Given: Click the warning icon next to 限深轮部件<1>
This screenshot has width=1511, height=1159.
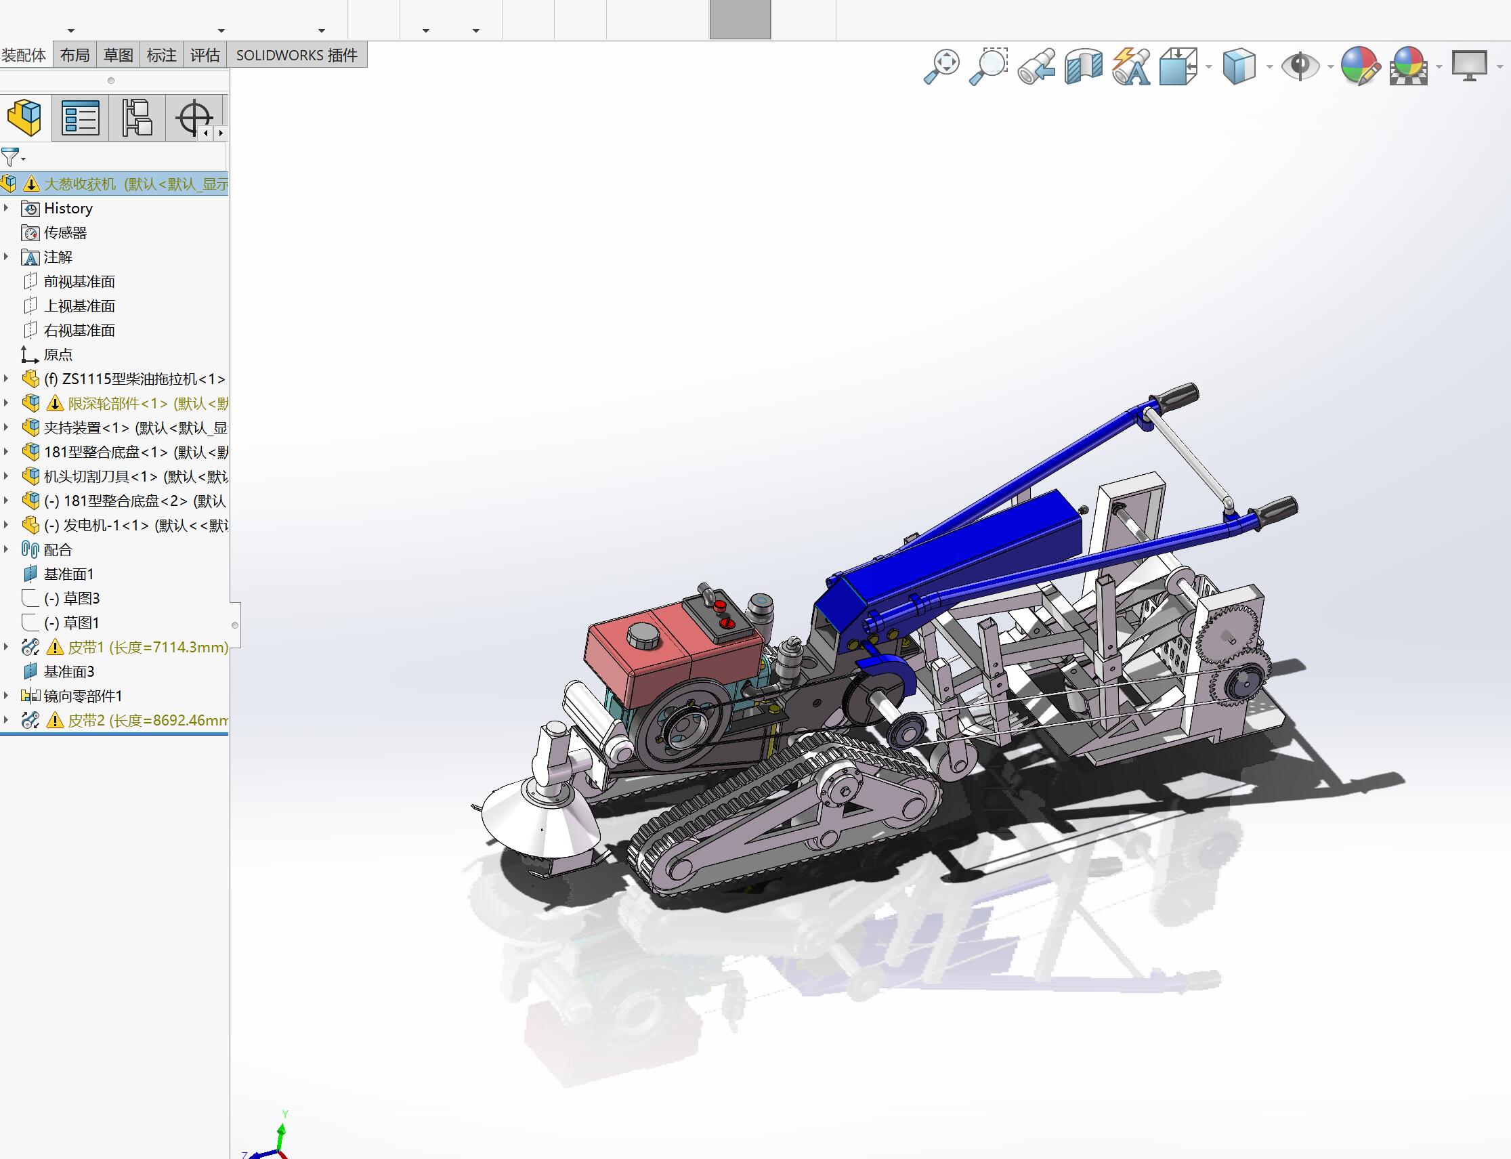Looking at the screenshot, I should pos(54,404).
